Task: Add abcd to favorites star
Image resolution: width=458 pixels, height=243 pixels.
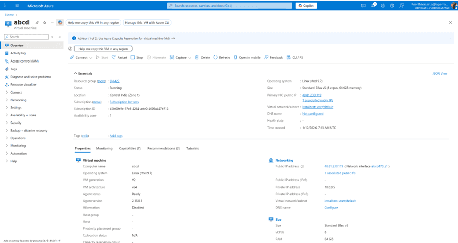Action: click(45, 22)
